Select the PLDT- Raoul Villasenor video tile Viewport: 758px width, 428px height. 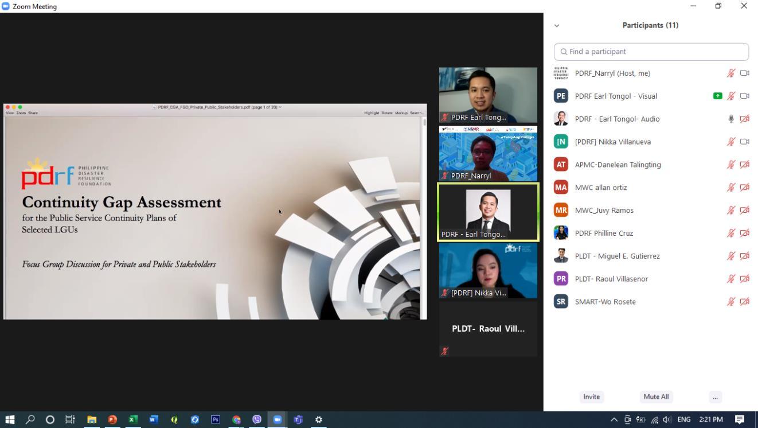coord(488,329)
